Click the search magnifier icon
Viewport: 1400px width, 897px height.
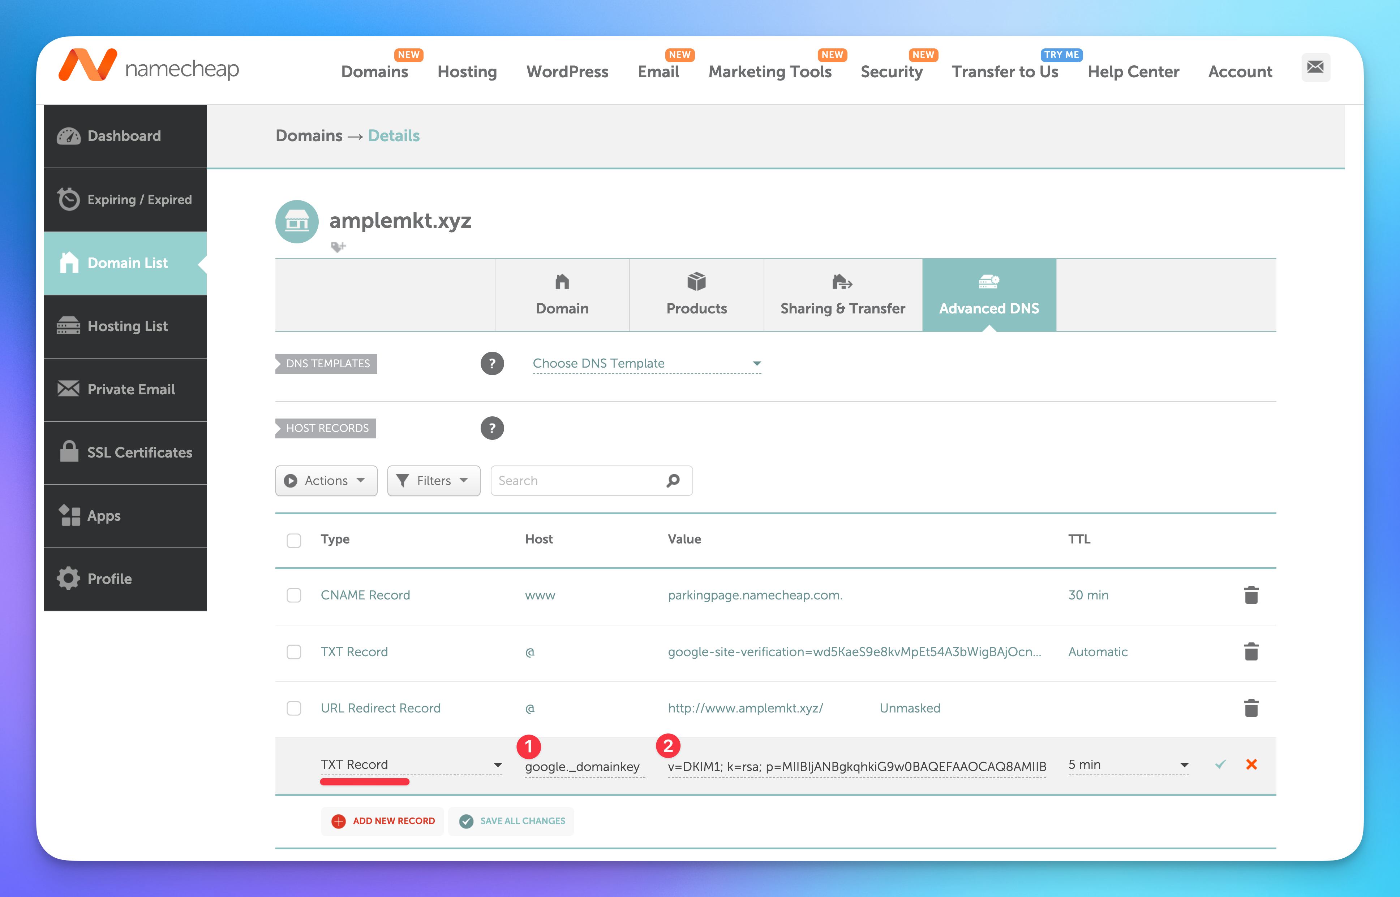pyautogui.click(x=673, y=481)
